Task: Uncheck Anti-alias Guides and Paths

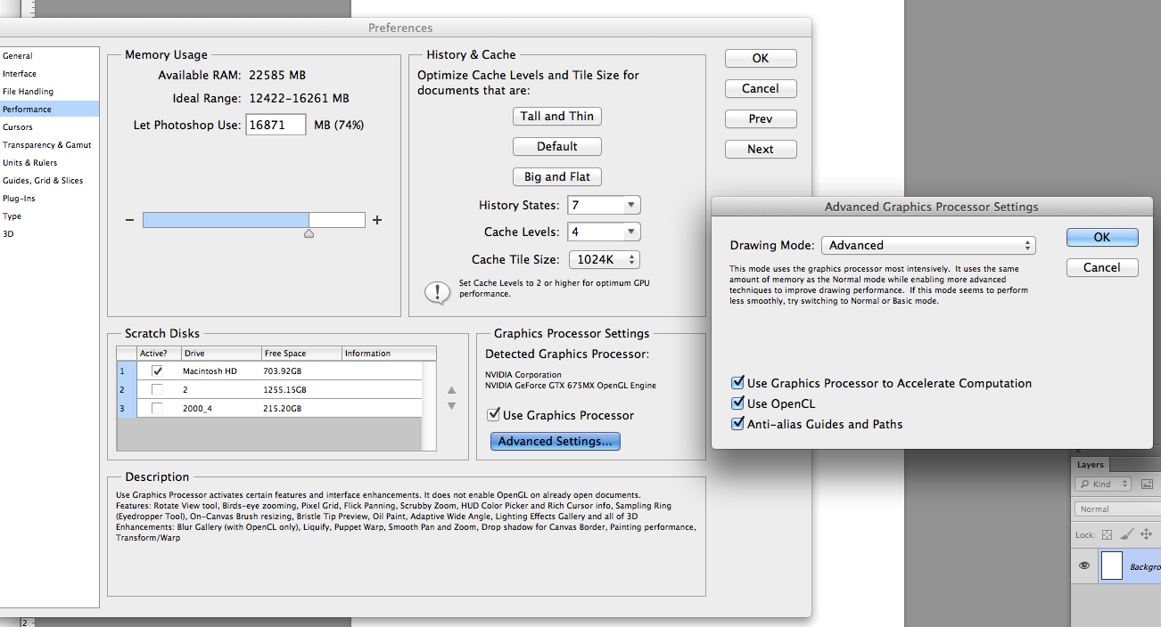Action: [737, 424]
